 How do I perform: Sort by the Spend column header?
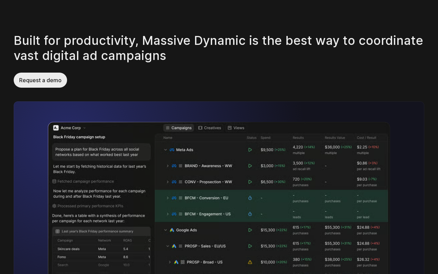click(x=266, y=138)
